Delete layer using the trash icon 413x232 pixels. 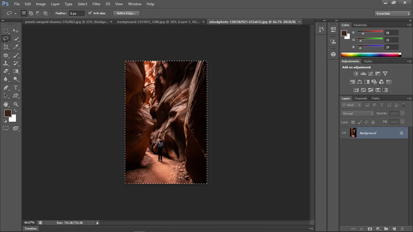coord(402,229)
